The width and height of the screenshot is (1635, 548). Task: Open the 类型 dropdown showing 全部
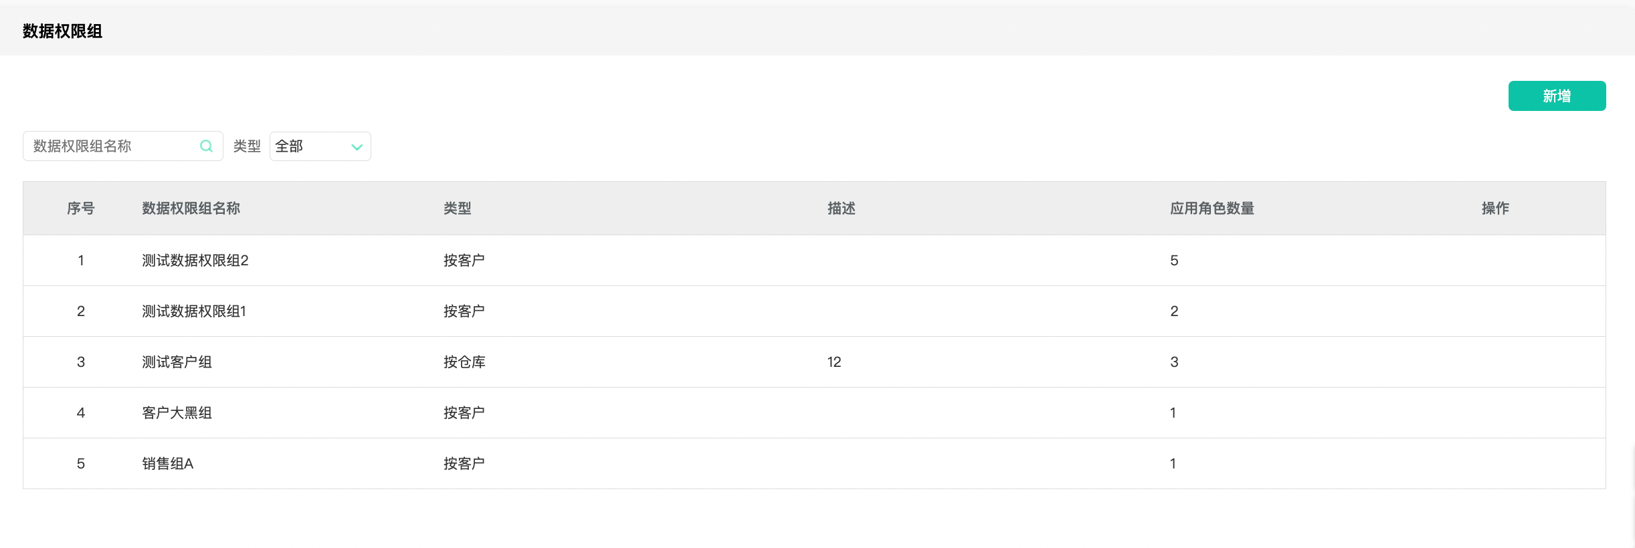click(319, 146)
